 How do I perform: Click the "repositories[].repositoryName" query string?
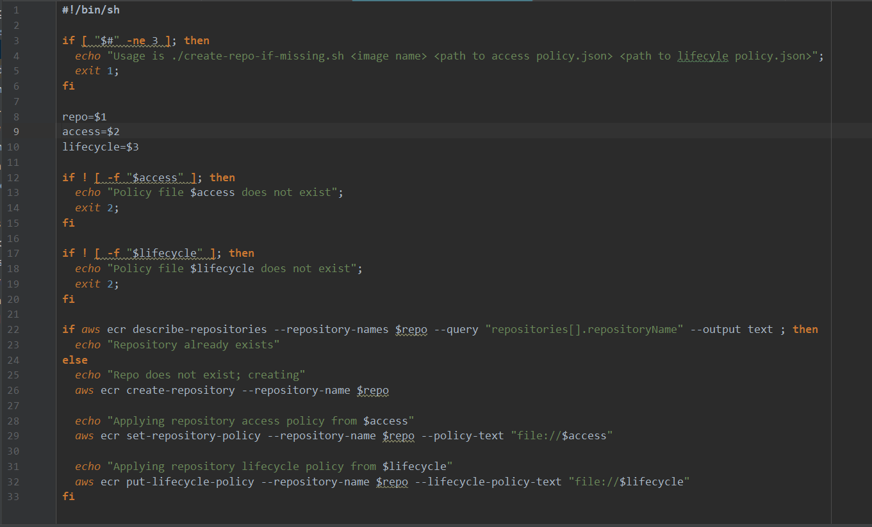[x=584, y=330]
